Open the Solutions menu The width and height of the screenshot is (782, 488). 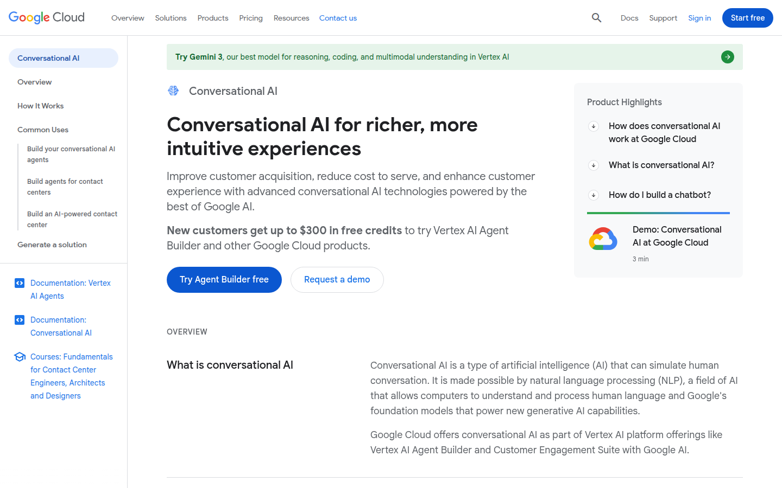pos(171,18)
